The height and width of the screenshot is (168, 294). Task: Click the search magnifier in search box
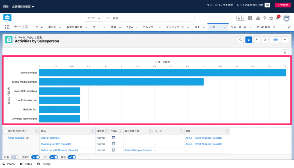pyautogui.click(x=108, y=18)
